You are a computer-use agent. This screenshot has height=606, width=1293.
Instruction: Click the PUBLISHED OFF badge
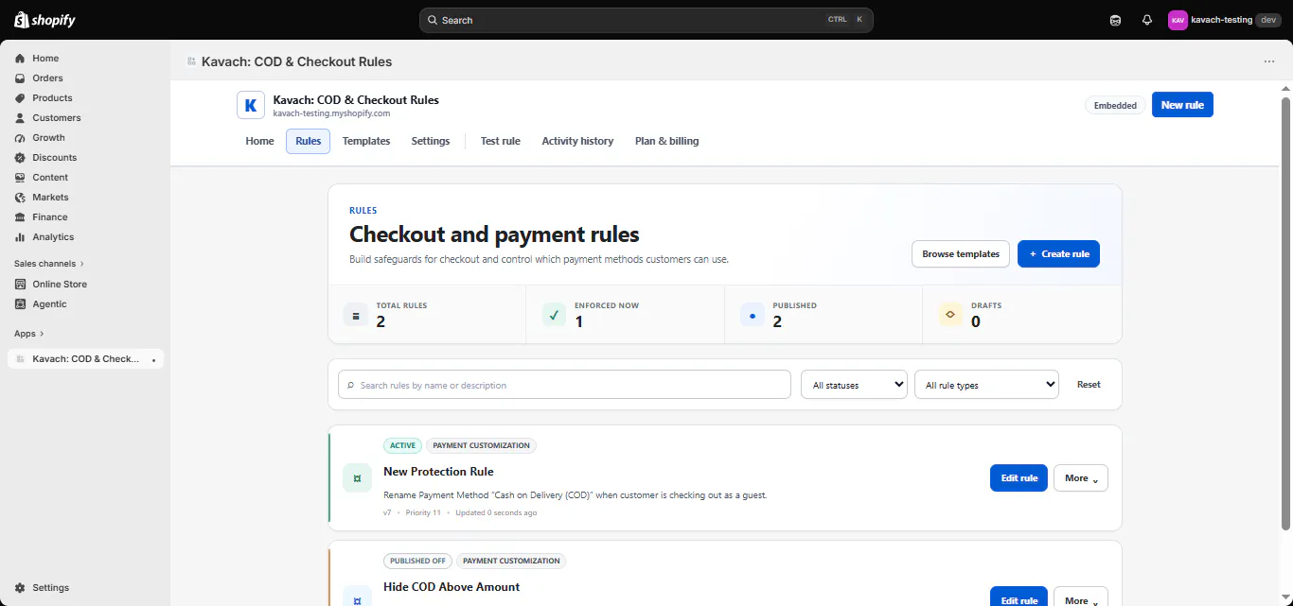417,561
